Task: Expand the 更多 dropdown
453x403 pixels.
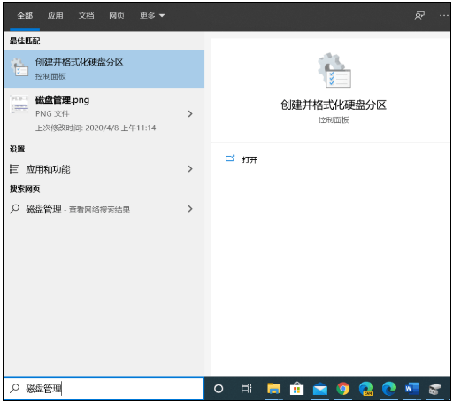Action: 152,15
